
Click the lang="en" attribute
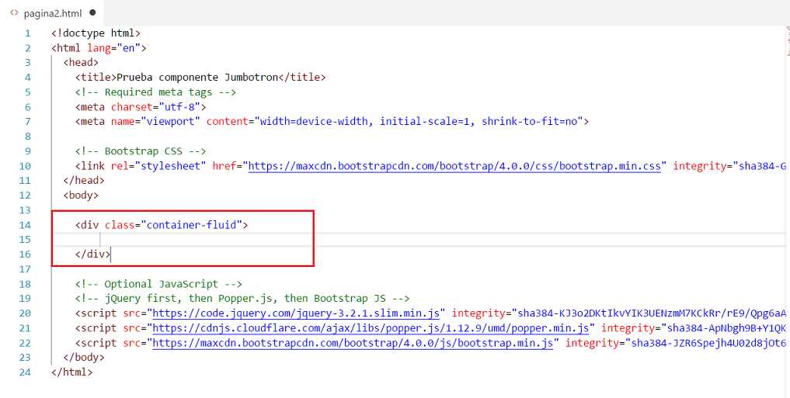click(114, 48)
